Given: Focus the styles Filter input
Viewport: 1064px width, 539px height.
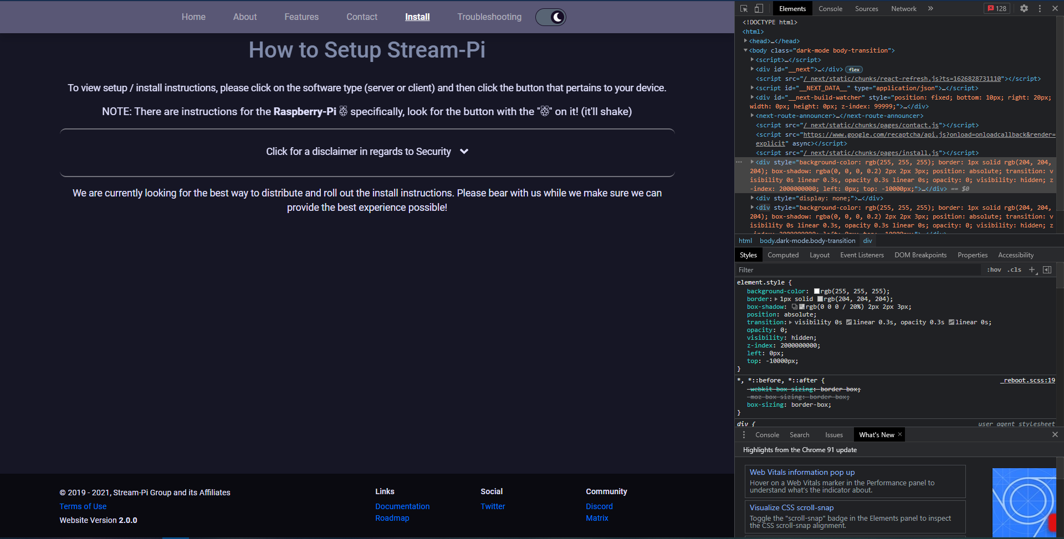Looking at the screenshot, I should click(x=859, y=269).
